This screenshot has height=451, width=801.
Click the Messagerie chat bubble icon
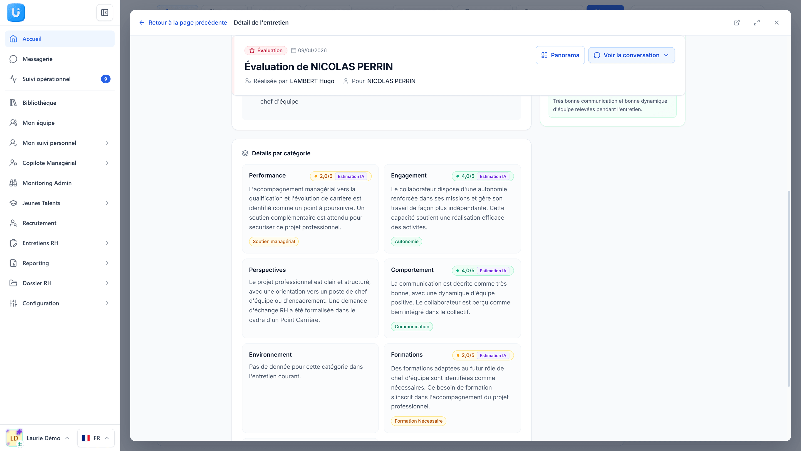pyautogui.click(x=13, y=59)
